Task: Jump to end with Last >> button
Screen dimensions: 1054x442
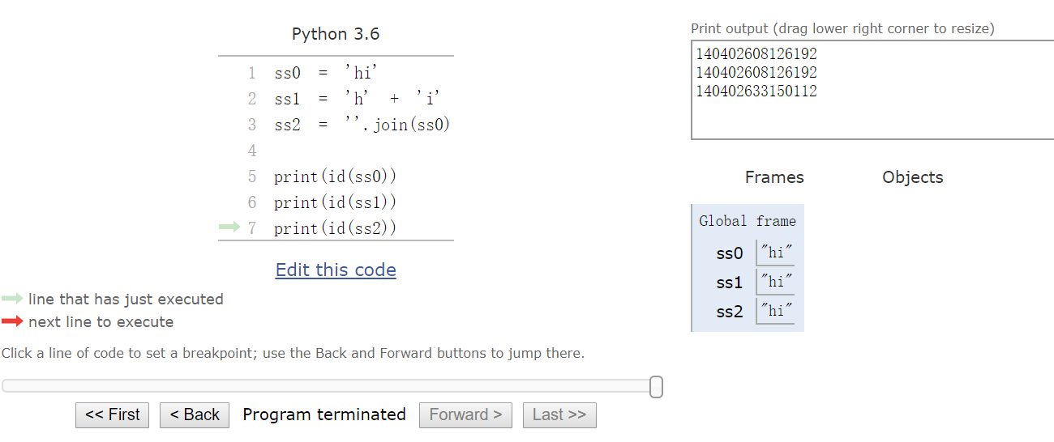Action: coord(559,414)
